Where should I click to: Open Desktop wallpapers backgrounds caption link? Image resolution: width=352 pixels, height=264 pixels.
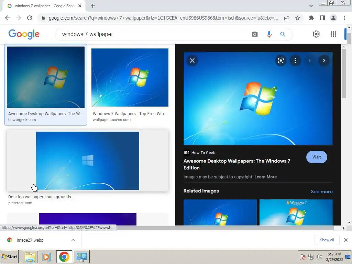click(x=42, y=197)
